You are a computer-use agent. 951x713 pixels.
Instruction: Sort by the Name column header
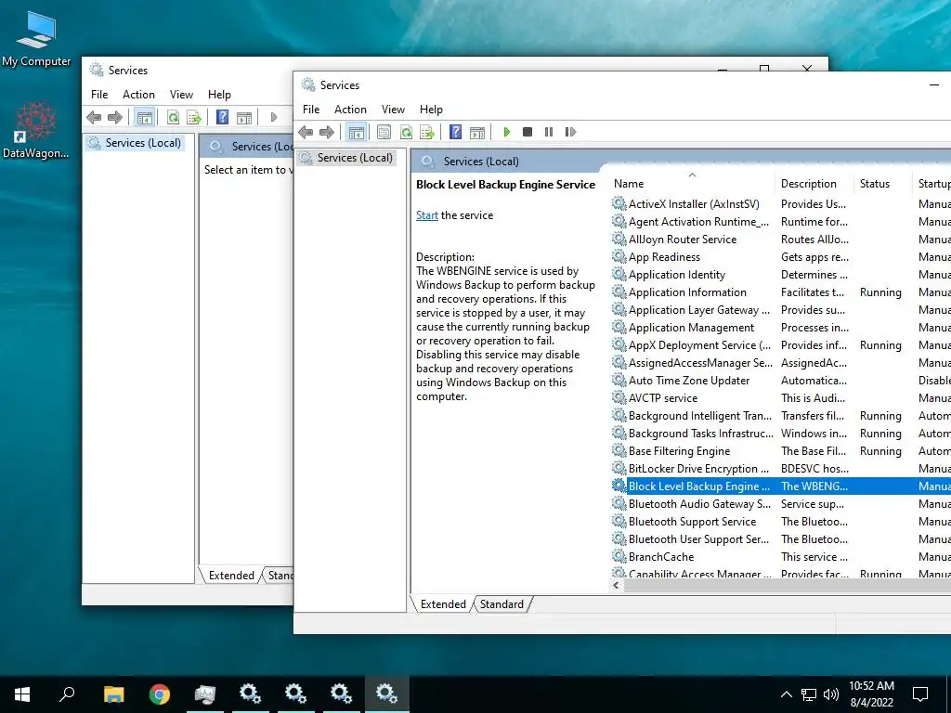tap(692, 184)
